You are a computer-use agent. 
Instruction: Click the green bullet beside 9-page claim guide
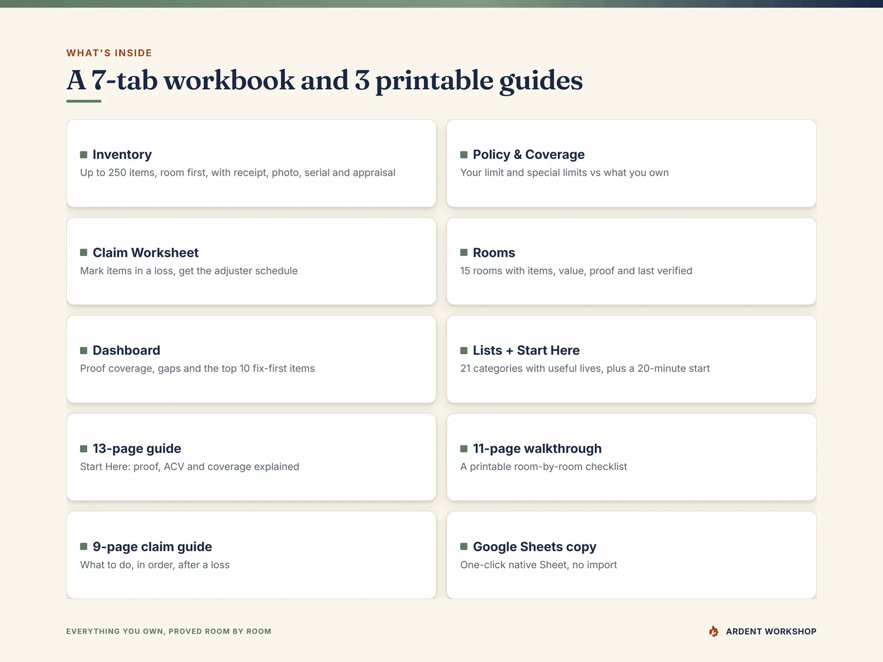point(84,546)
